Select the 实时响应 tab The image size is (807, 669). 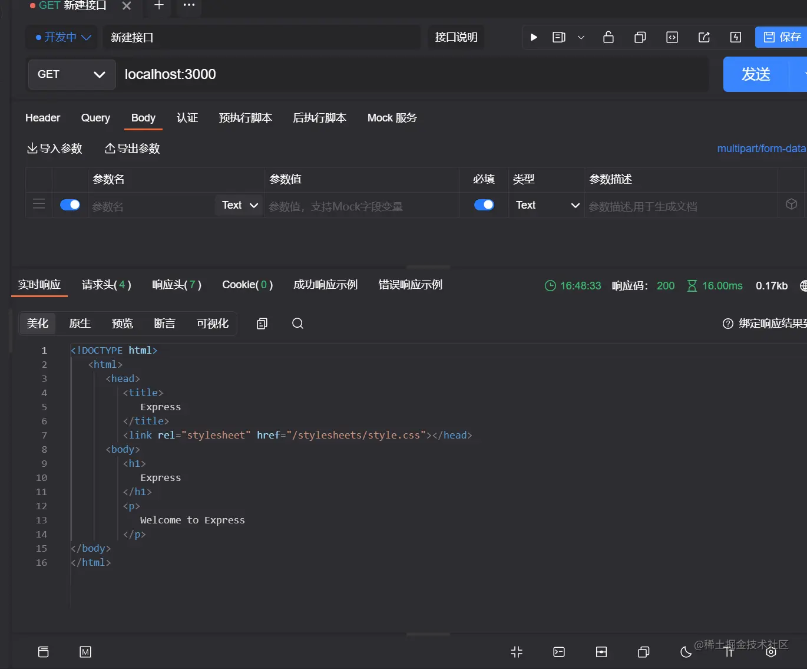pos(39,285)
